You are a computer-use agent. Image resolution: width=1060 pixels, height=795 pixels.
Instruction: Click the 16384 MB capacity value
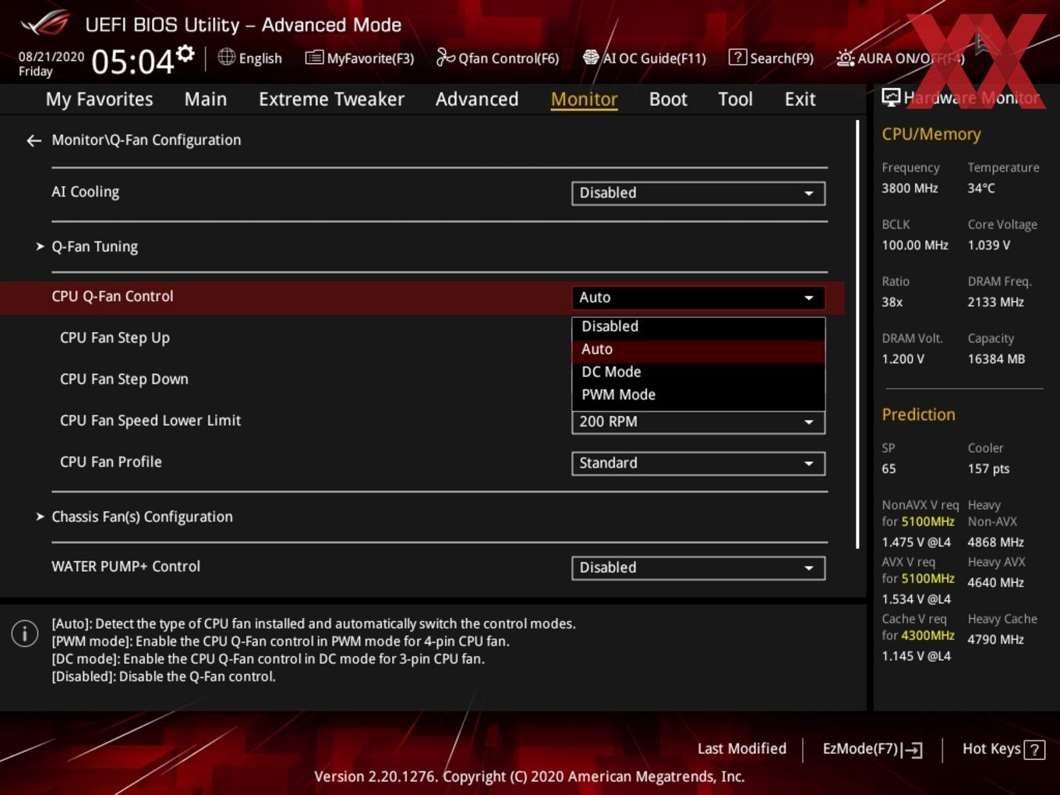[x=996, y=359]
